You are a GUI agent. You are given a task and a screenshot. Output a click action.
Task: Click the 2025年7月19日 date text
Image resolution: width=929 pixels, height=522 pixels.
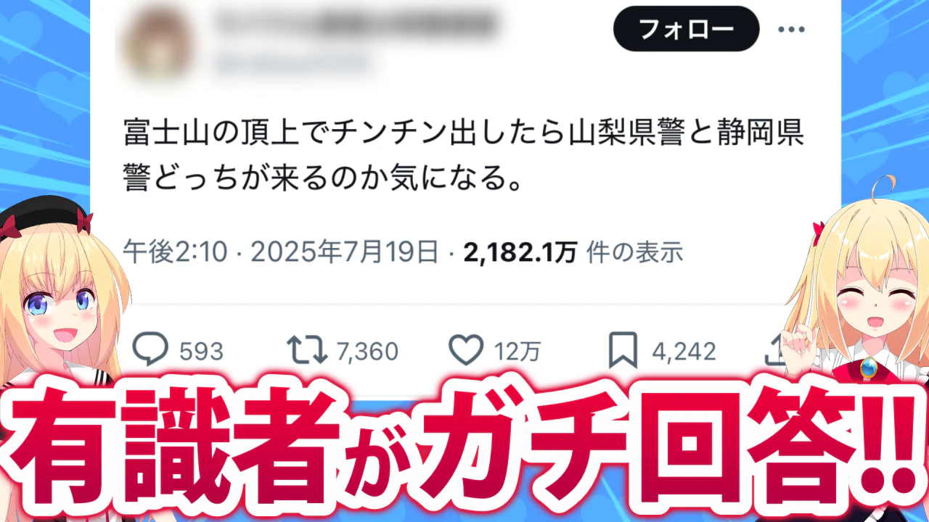pyautogui.click(x=345, y=252)
